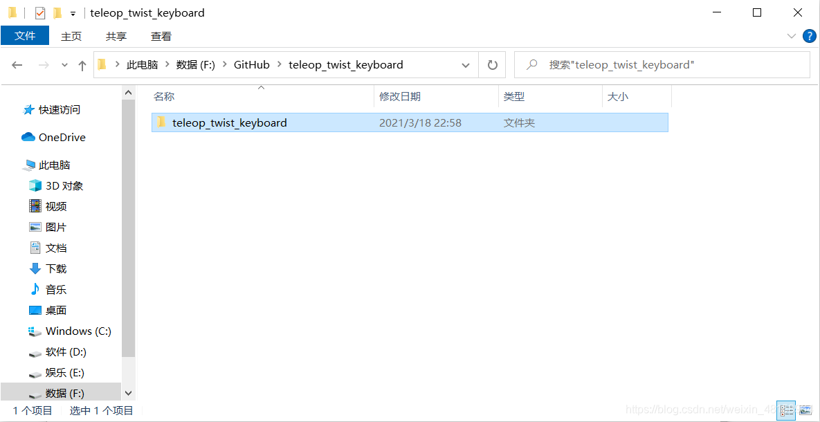Click navigation pane scrollbar up arrow
Image resolution: width=820 pixels, height=422 pixels.
pos(128,92)
